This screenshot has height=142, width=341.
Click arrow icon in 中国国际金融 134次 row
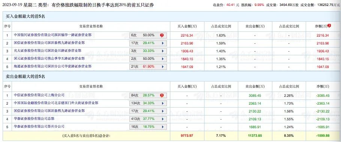(162, 103)
